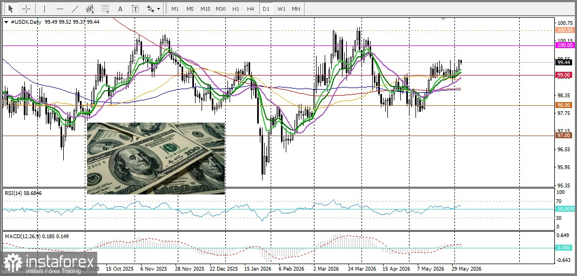Screen dimensions: 577x276
Task: Click the current price 99.44 label
Action: (x=563, y=63)
